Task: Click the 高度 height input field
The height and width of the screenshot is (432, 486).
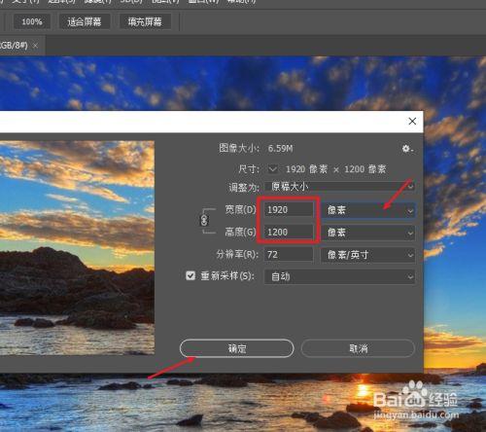Action: coord(289,233)
